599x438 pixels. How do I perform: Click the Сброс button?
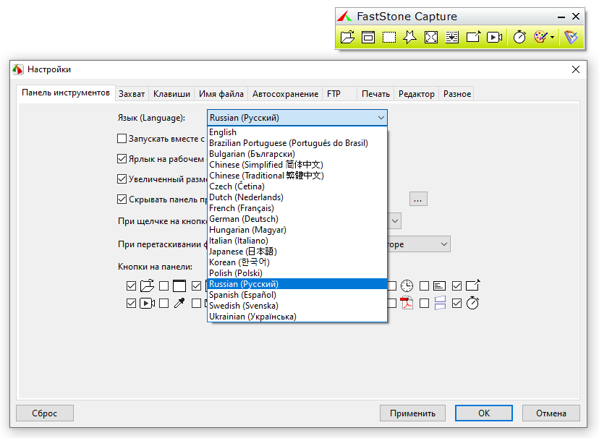(x=45, y=413)
